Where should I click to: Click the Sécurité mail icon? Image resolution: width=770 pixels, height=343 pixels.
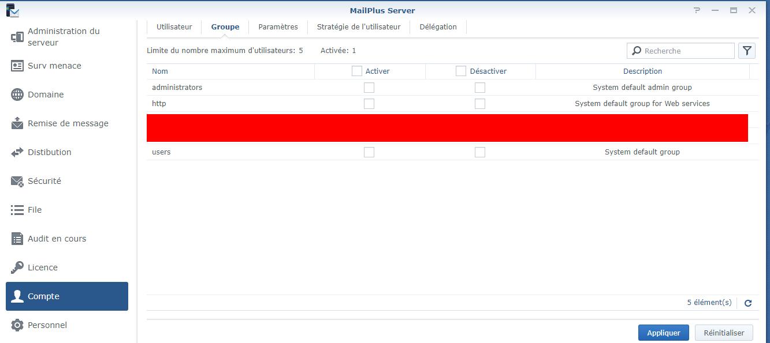17,181
